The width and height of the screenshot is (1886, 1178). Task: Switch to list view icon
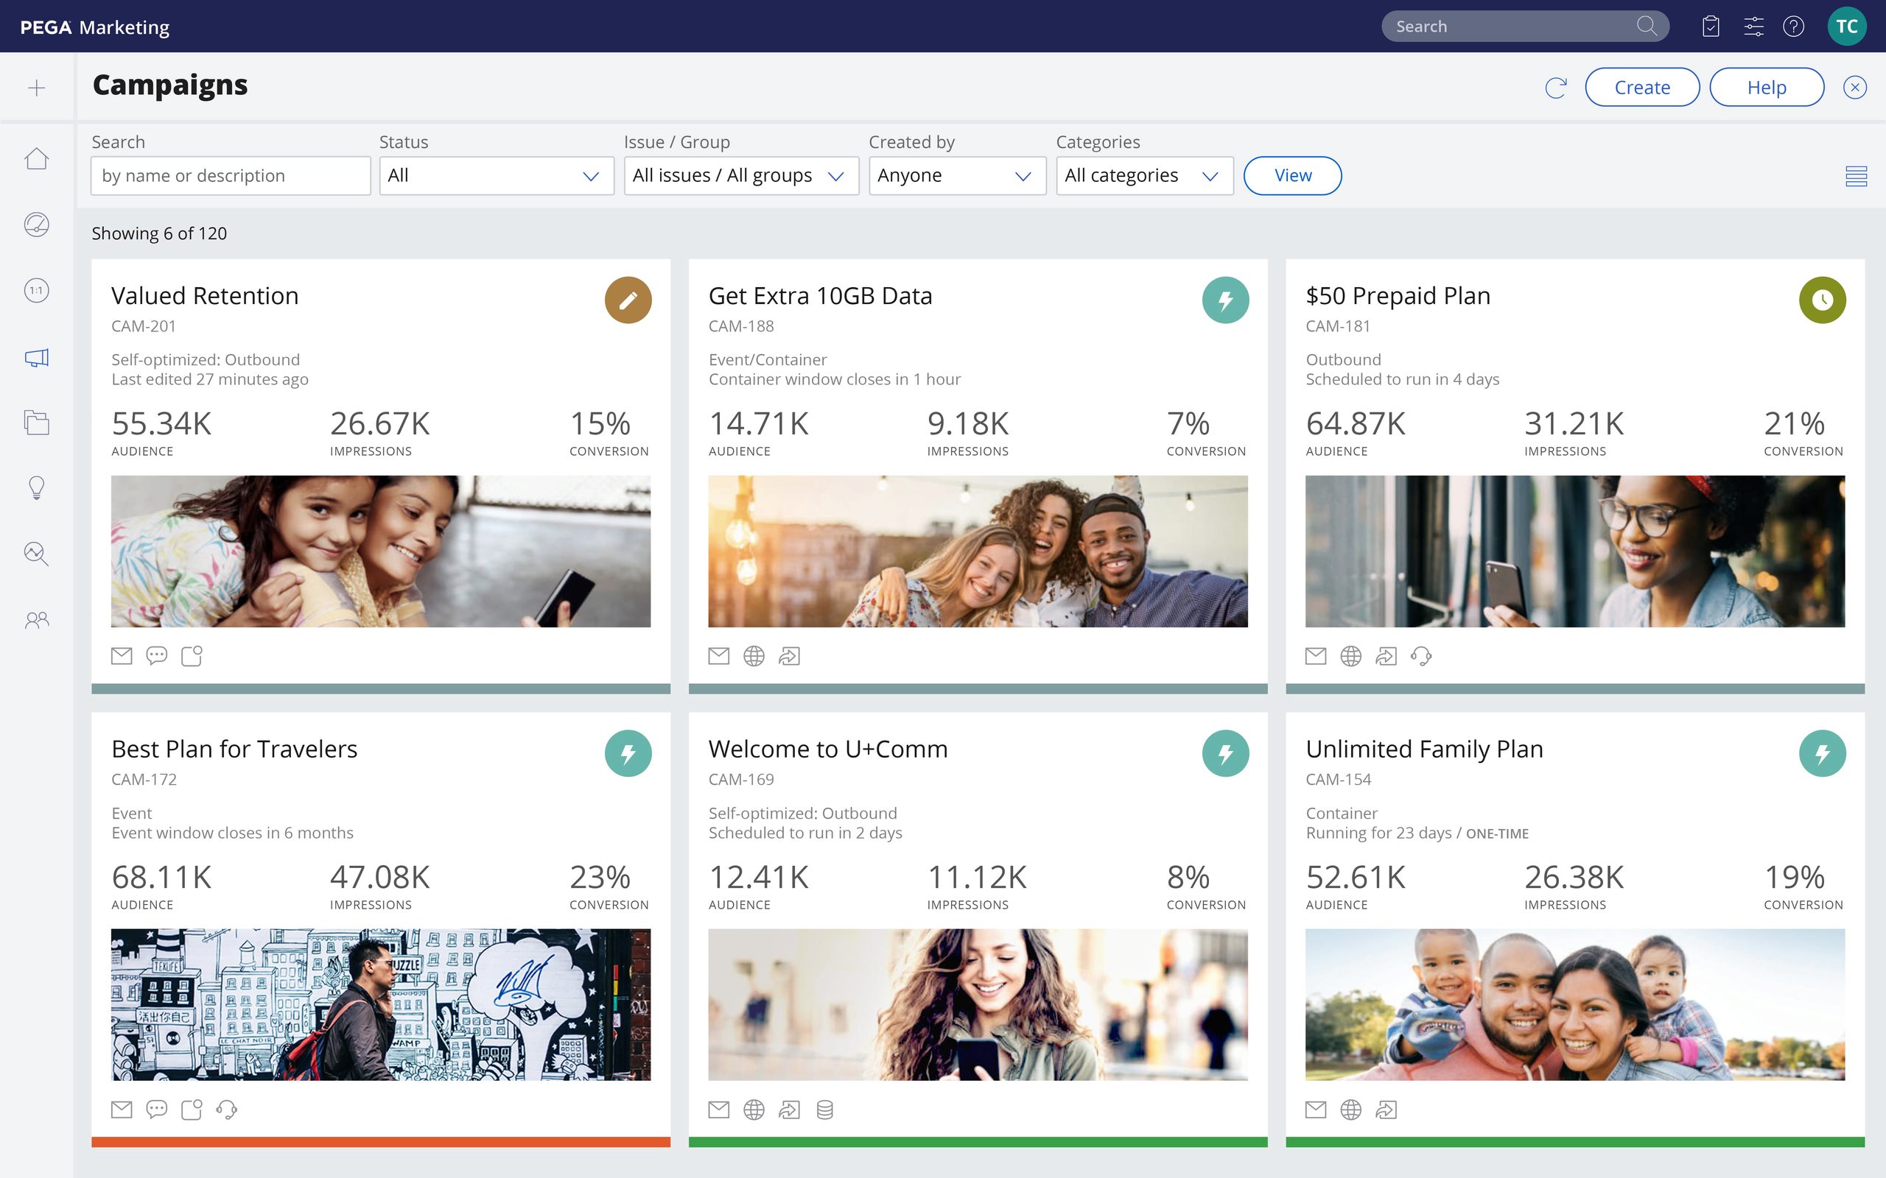[x=1856, y=177]
